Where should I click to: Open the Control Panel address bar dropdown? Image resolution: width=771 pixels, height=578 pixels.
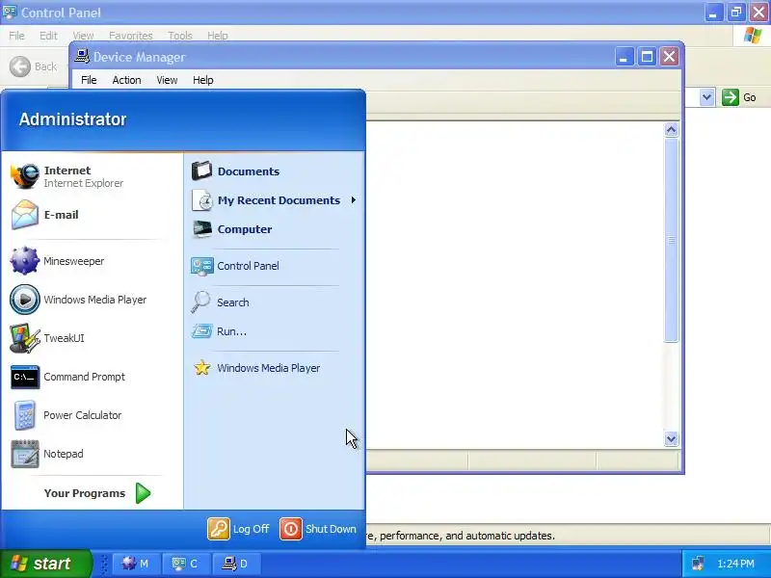[x=706, y=97]
